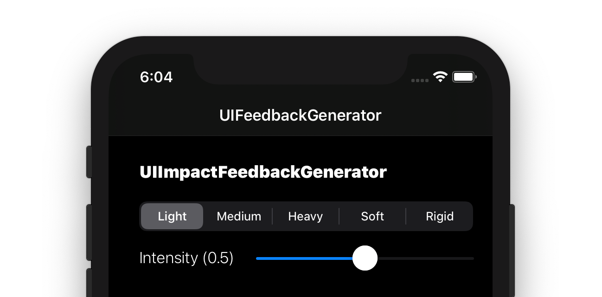Tap the Intensity (0.5) label

(x=186, y=258)
